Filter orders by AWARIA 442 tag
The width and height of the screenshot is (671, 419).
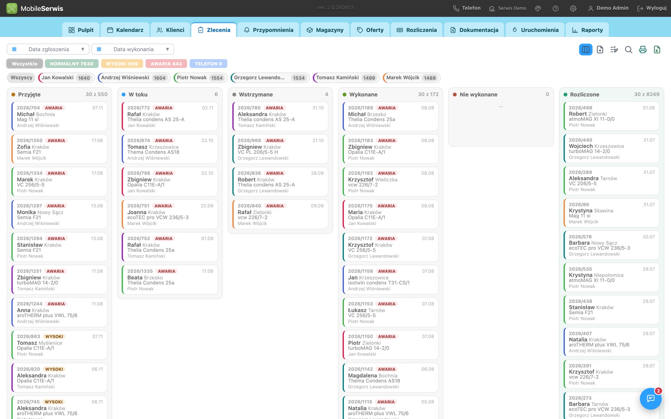pos(166,64)
